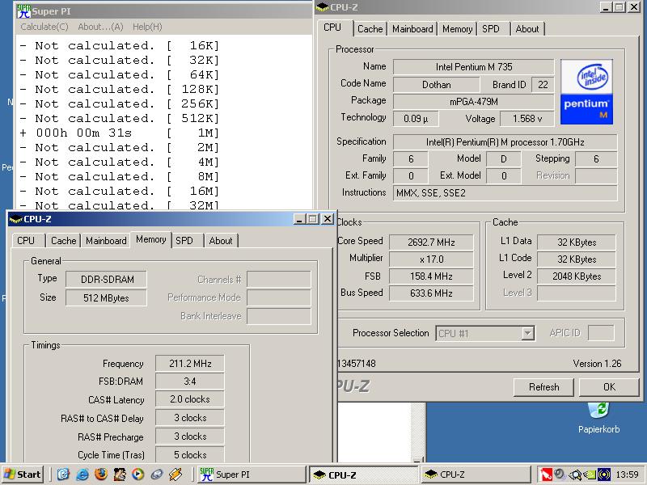Click the Super PI title bar icon
Image resolution: width=647 pixels, height=485 pixels.
[x=23, y=11]
